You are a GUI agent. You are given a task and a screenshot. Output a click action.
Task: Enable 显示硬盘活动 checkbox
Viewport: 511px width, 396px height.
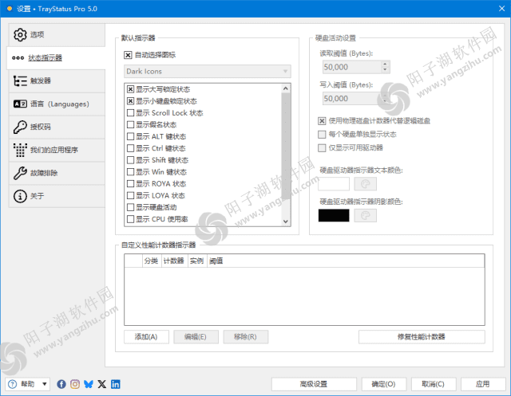(x=130, y=207)
